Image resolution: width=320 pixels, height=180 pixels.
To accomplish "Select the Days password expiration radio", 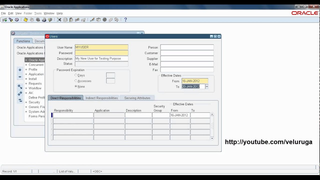I will (x=76, y=75).
